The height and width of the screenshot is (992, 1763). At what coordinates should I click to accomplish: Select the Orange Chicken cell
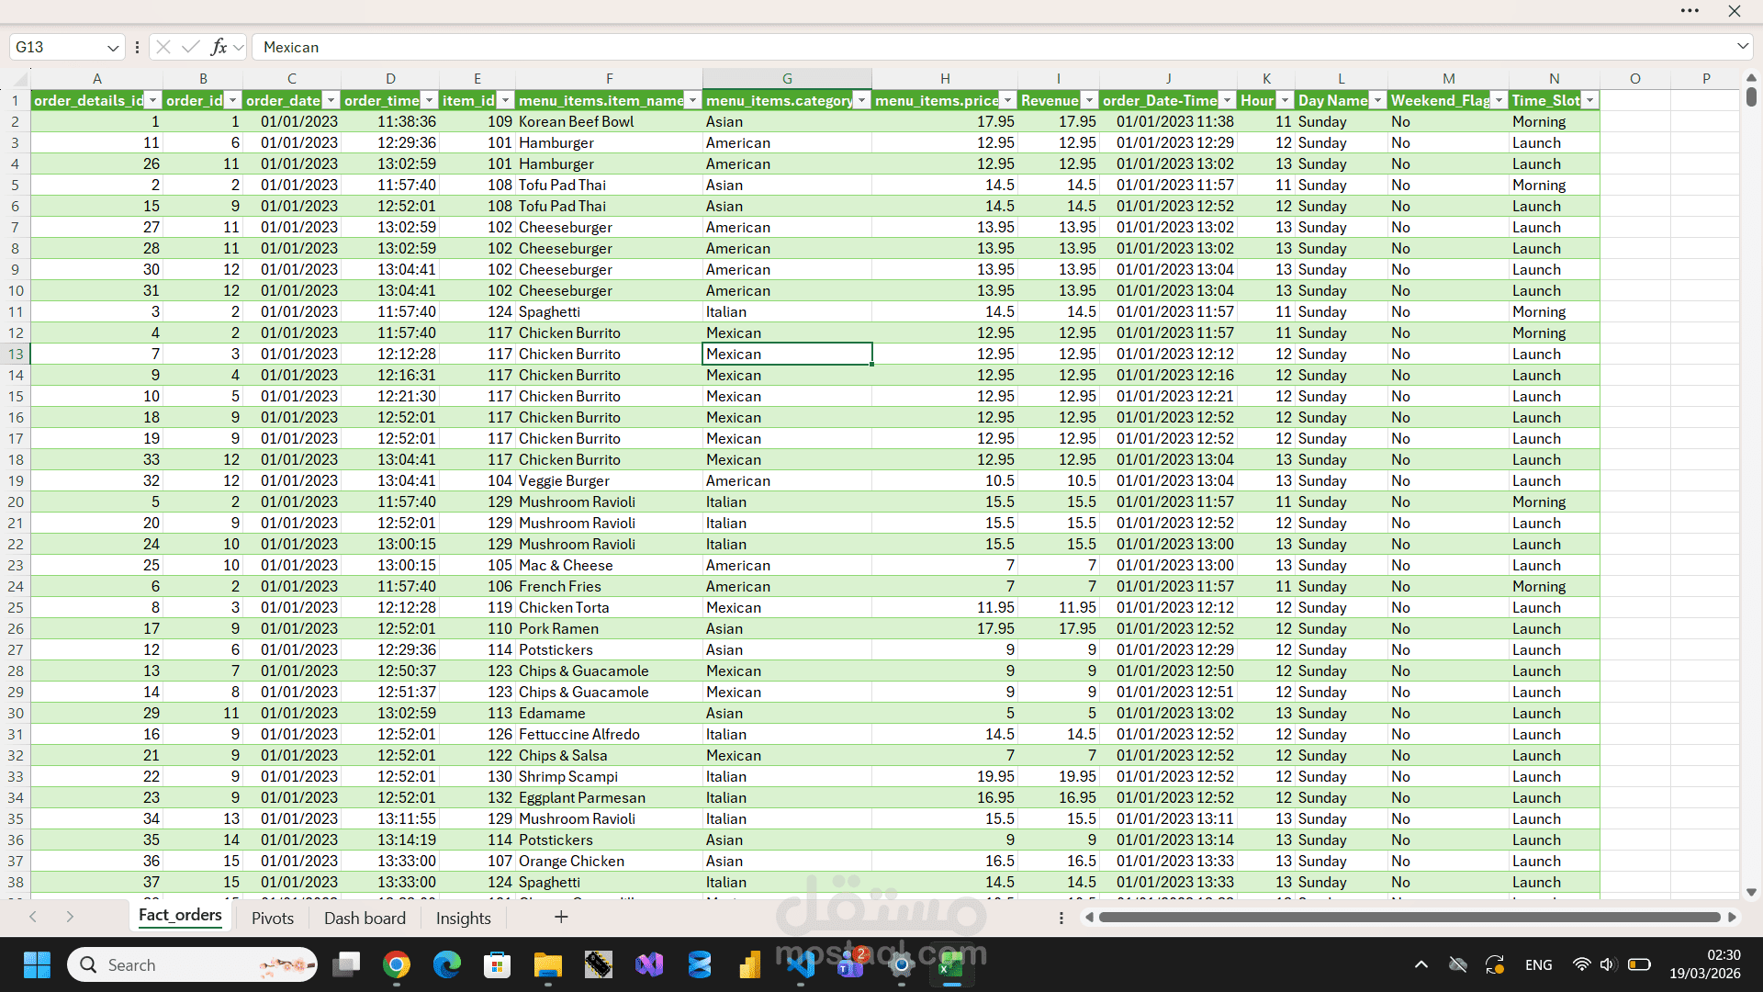(x=609, y=861)
